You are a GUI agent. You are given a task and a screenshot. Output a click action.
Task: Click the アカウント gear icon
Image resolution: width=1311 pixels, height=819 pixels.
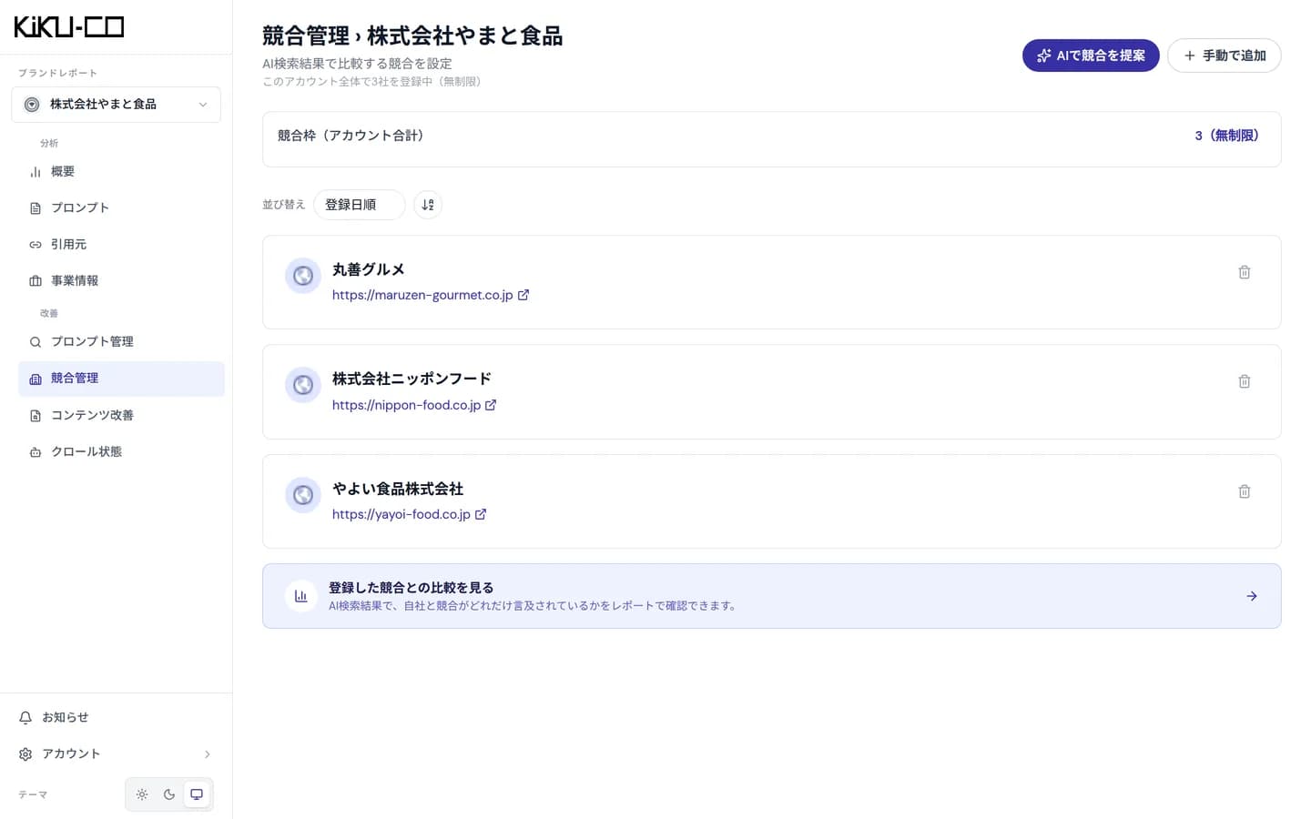[25, 753]
